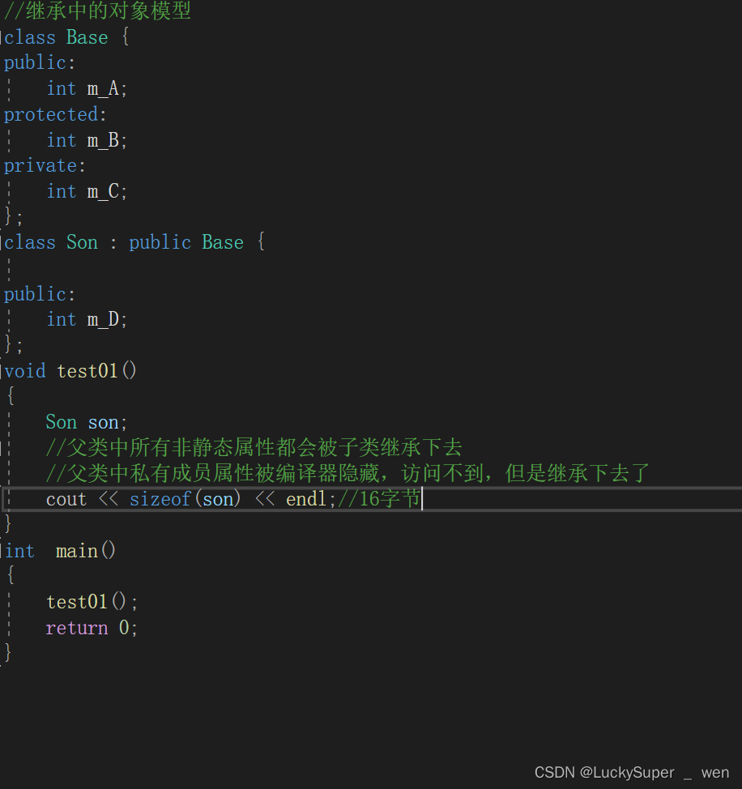Click the "//16字节" trailing comment
The height and width of the screenshot is (789, 742).
pos(379,499)
